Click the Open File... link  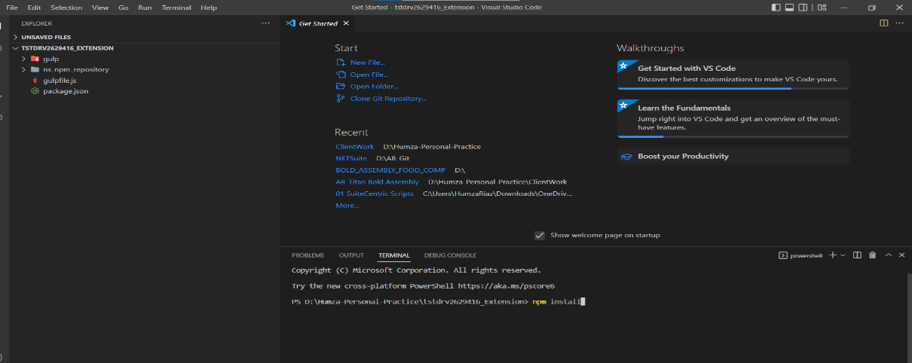coord(369,75)
